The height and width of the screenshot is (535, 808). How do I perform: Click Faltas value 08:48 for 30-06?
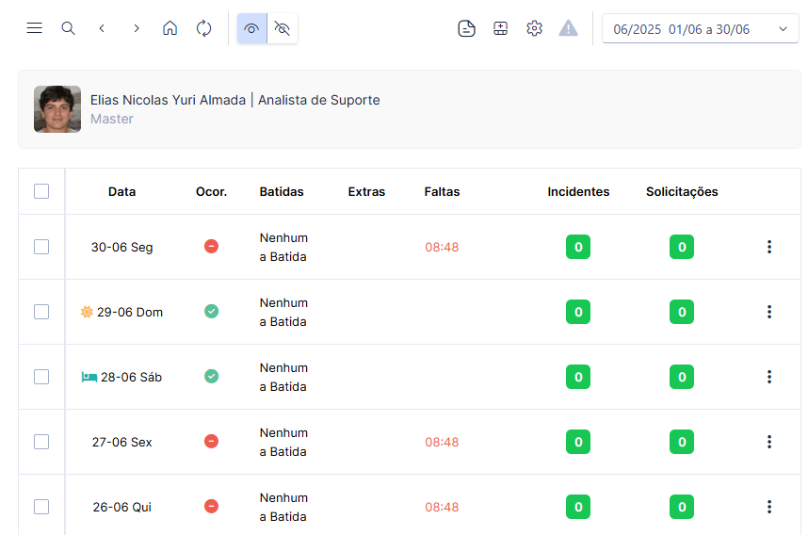pyautogui.click(x=442, y=247)
